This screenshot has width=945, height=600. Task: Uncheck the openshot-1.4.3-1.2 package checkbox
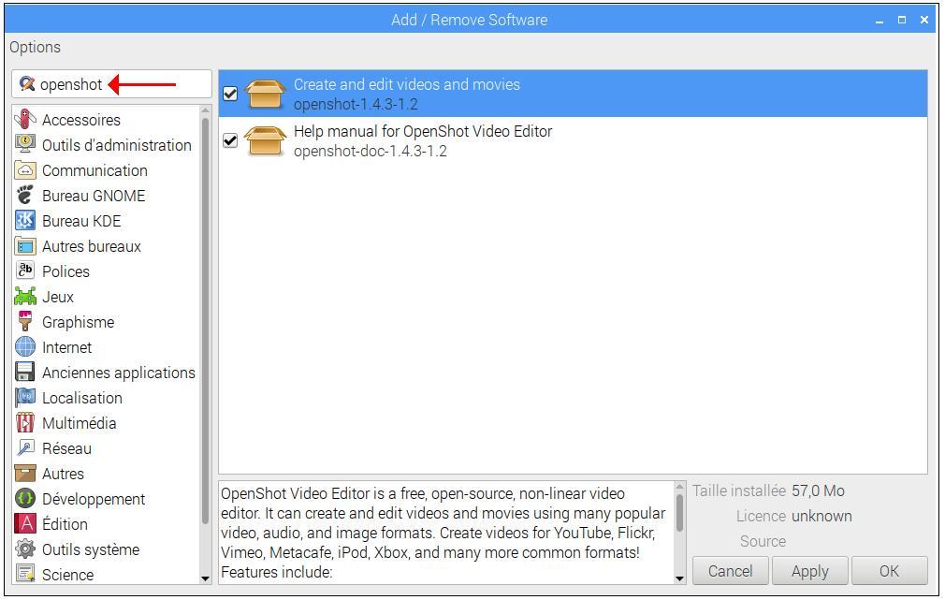coord(230,94)
